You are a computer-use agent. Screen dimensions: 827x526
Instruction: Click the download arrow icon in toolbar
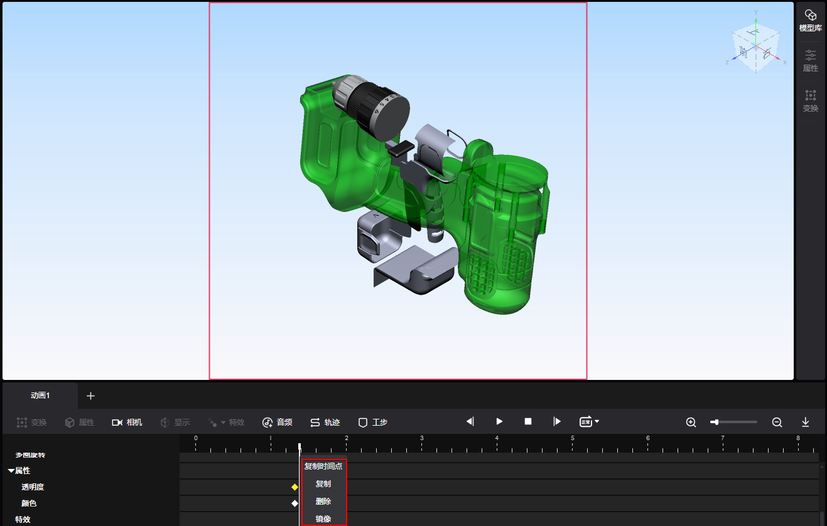[806, 423]
